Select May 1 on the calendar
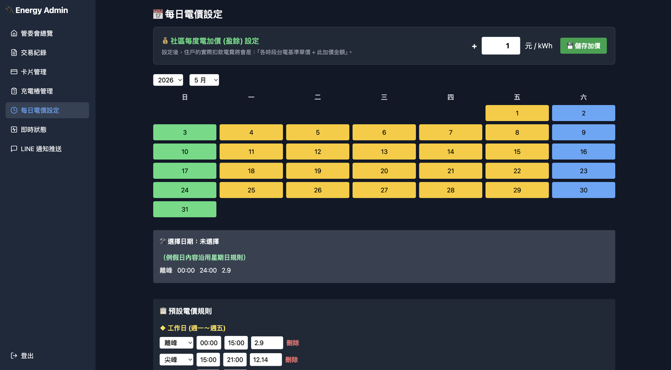Viewport: 671px width, 370px height. 517,113
